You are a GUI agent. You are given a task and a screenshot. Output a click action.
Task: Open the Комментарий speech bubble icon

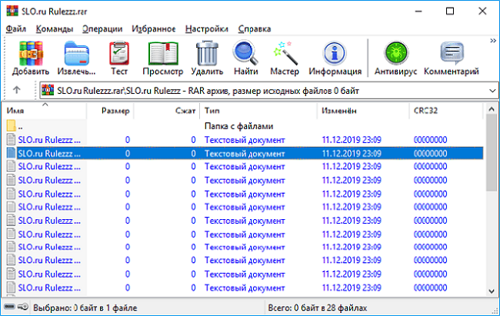[x=452, y=53]
